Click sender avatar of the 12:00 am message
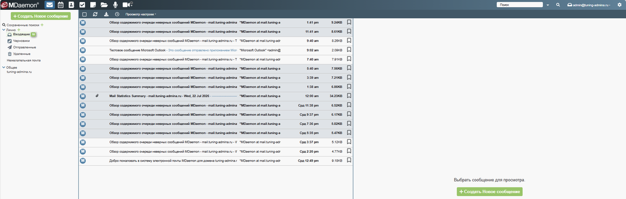This screenshot has height=199, width=626. [82, 96]
